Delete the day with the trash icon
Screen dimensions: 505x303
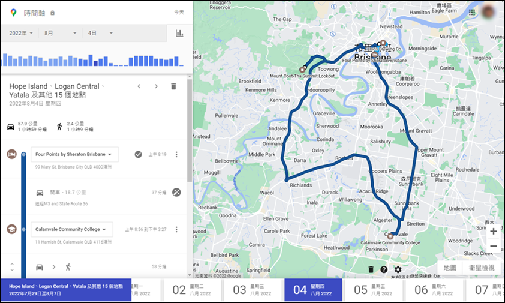coord(173,86)
